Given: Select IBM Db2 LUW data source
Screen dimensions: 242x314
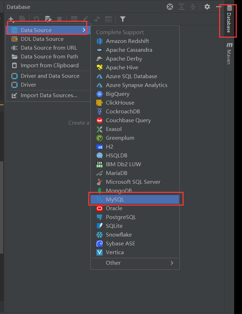Looking at the screenshot, I should pos(135,164).
